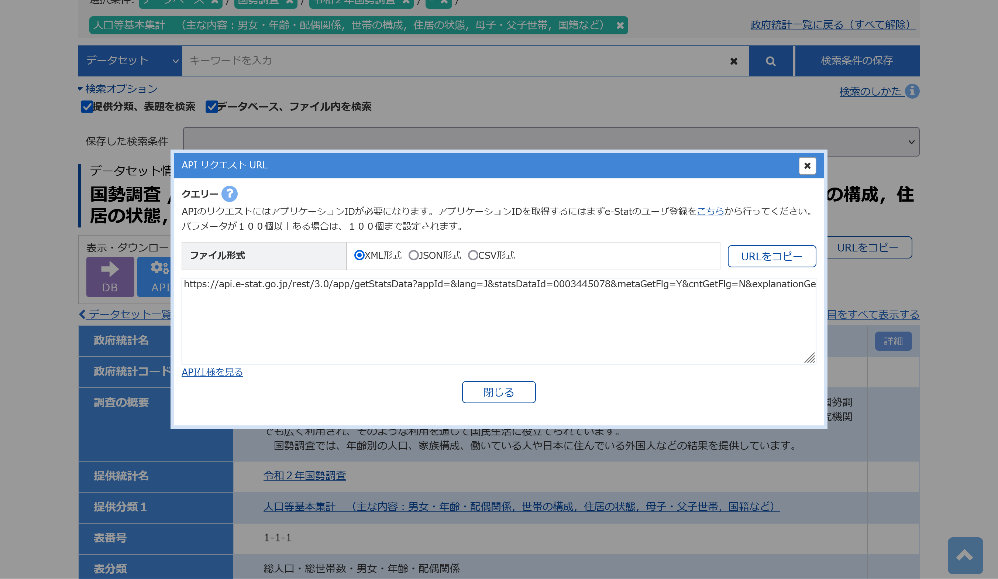Open the API仕様を見る link
The image size is (998, 579).
pos(212,372)
